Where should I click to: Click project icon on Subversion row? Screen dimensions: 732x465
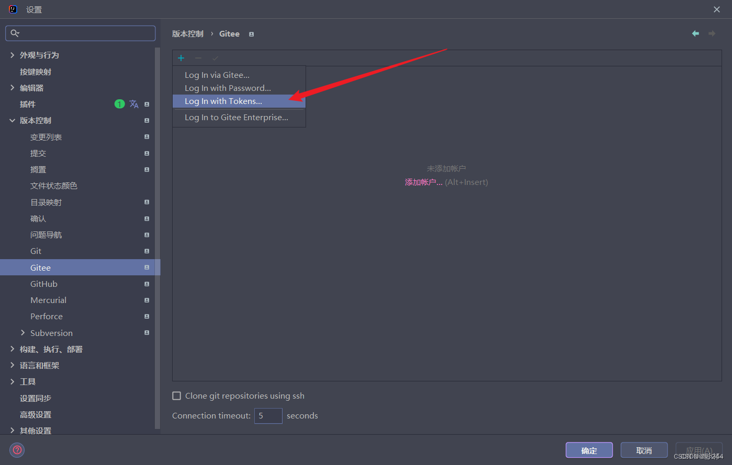tap(147, 333)
